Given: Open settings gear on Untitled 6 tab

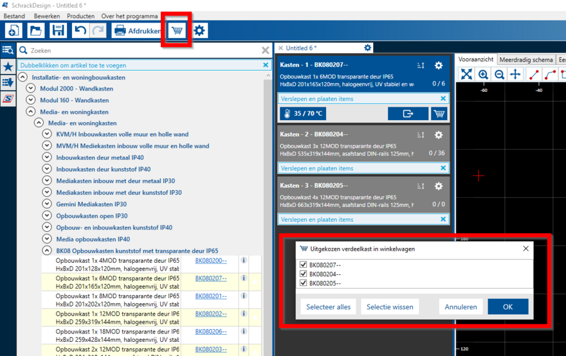Looking at the screenshot, I should pos(367,48).
